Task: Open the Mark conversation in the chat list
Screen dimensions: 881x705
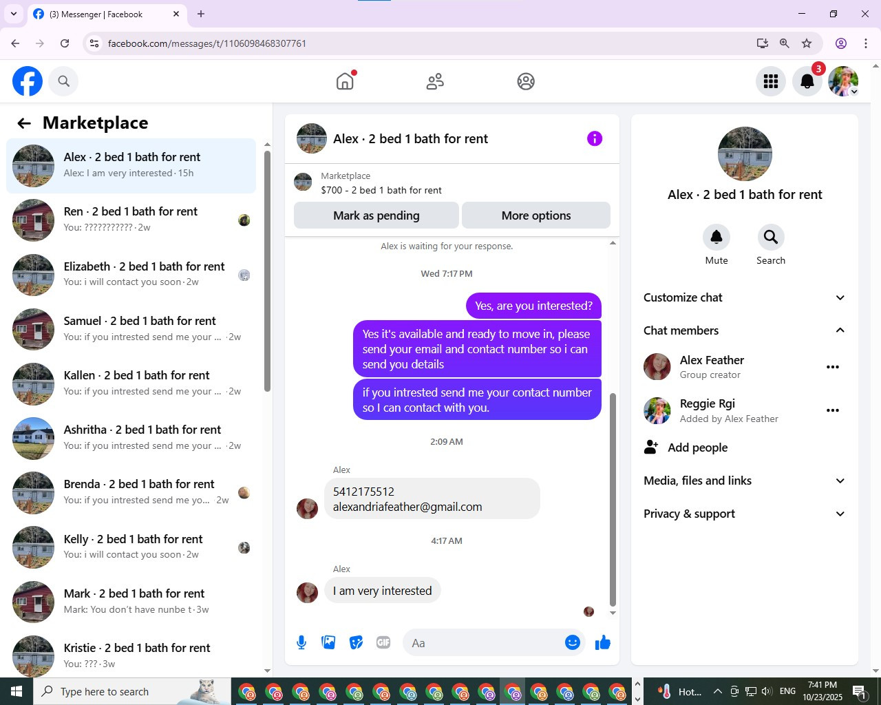Action: tap(131, 602)
